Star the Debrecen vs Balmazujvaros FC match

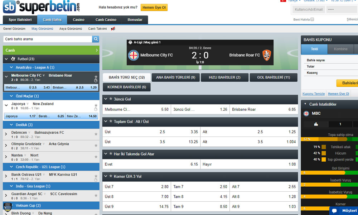click(x=96, y=134)
